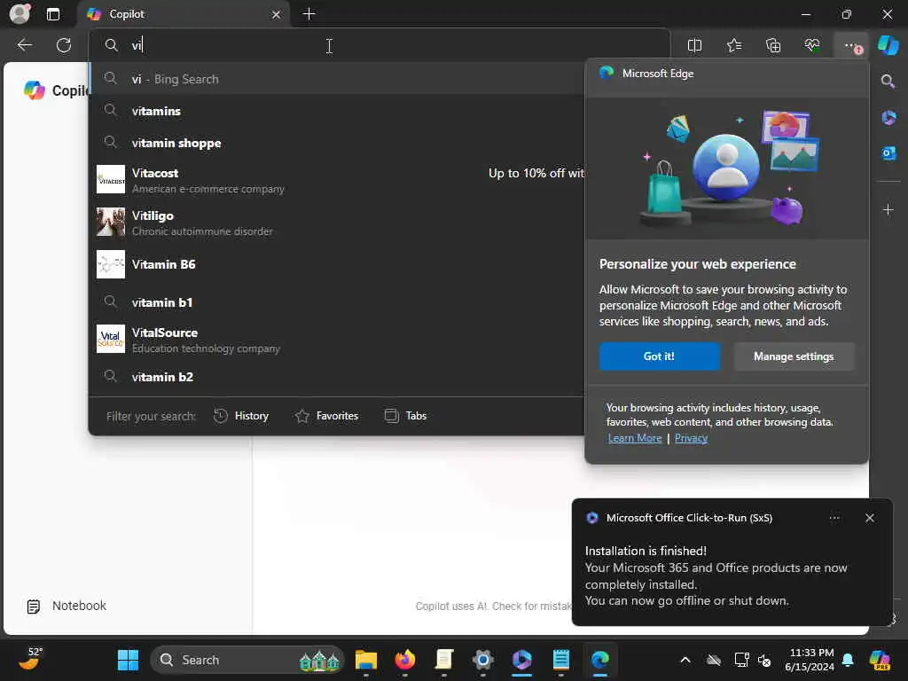
Task: Open Copilot Preview icon in taskbar
Action: click(x=880, y=660)
